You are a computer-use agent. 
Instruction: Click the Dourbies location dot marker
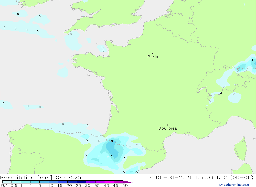(168, 125)
